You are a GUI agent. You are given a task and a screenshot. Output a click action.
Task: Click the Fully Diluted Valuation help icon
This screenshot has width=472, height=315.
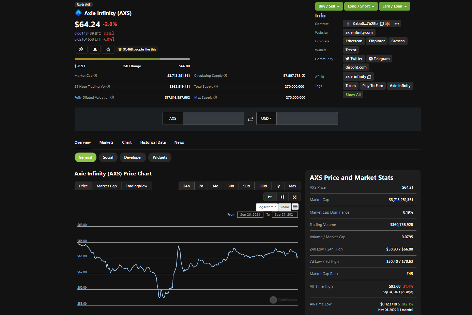[x=112, y=97]
